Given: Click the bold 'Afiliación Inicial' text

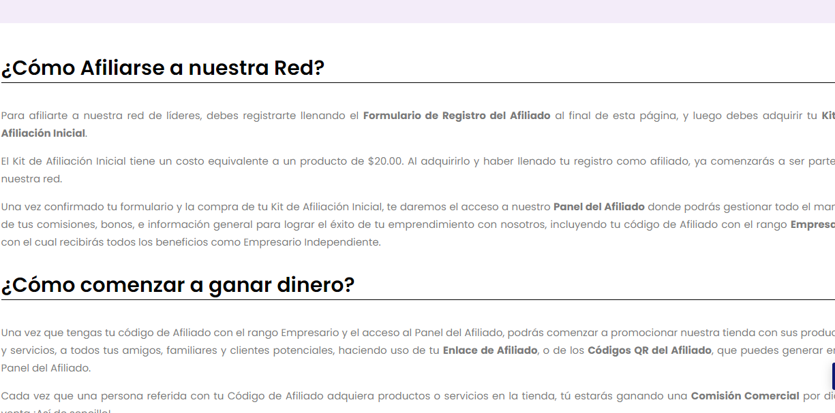Looking at the screenshot, I should tap(43, 133).
